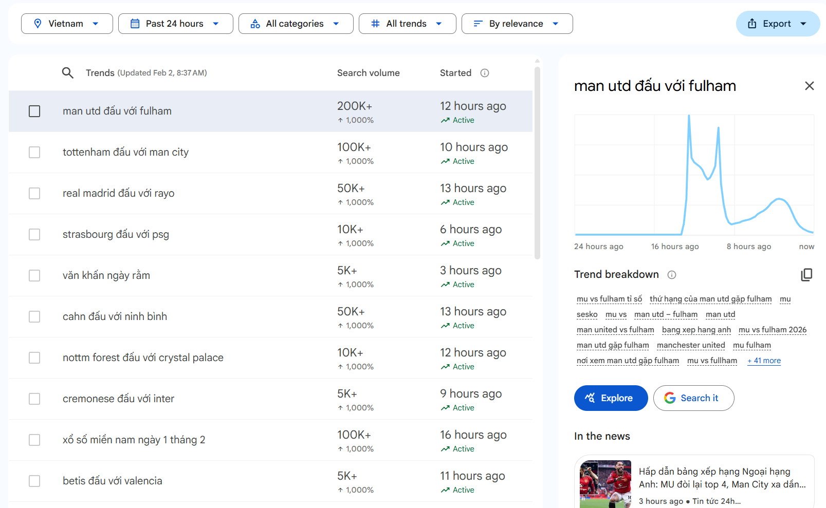Open the news article thumbnail about Ngoại hạng Anh
The height and width of the screenshot is (508, 826).
click(x=605, y=483)
